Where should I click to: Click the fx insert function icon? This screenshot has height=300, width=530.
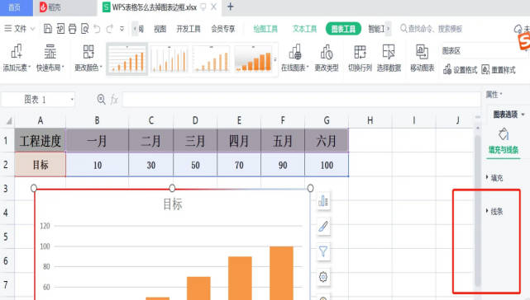coord(114,100)
